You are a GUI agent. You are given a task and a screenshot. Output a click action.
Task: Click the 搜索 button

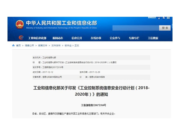165,28
